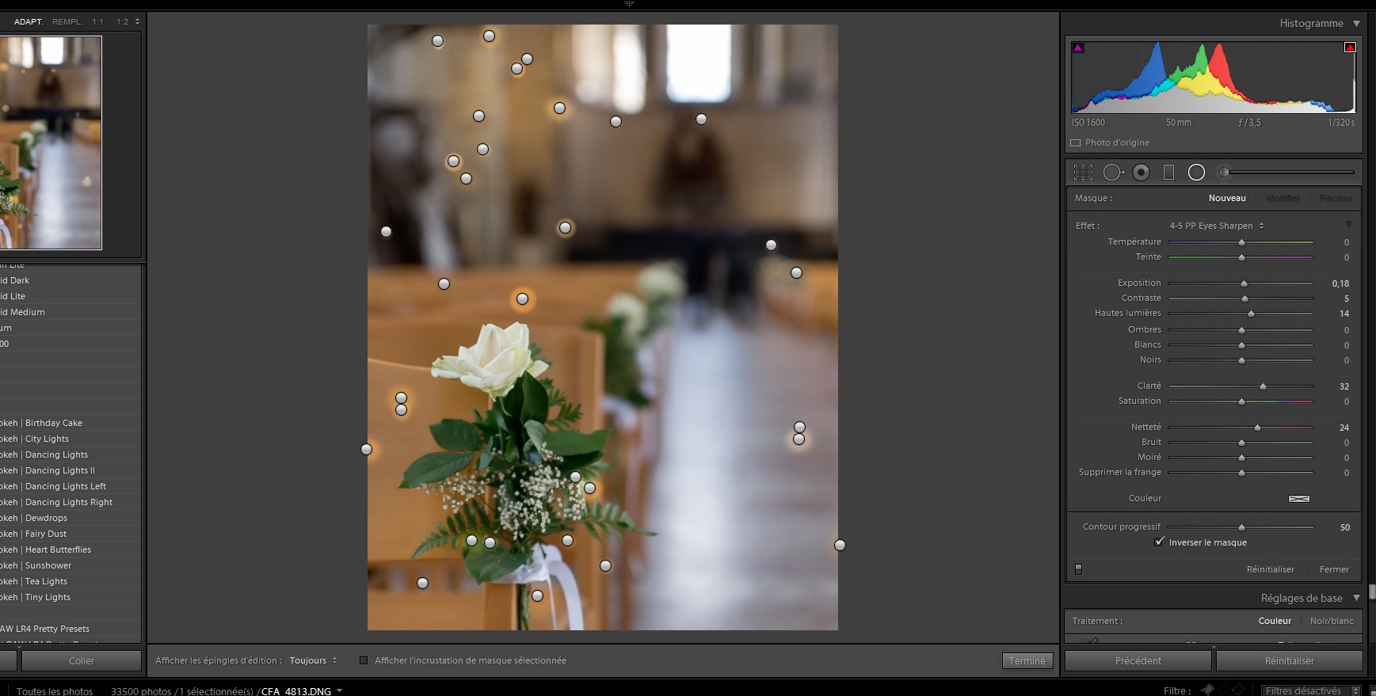Select the Crop Overlay tool
The height and width of the screenshot is (696, 1376).
tap(1083, 173)
